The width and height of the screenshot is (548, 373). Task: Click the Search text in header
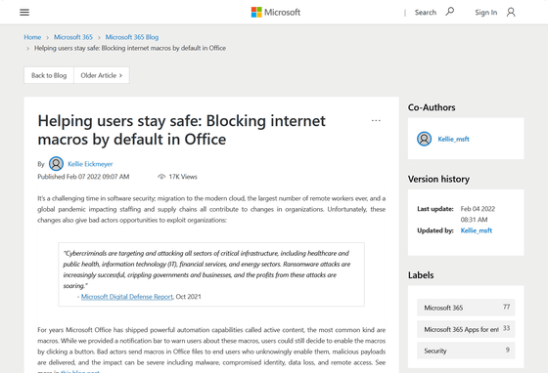point(426,12)
